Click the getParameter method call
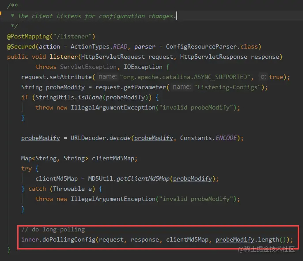The height and width of the screenshot is (261, 303). (x=145, y=87)
